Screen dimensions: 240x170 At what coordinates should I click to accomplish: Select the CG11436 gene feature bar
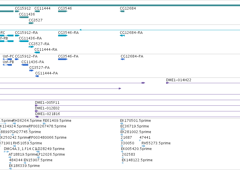(24, 17)
